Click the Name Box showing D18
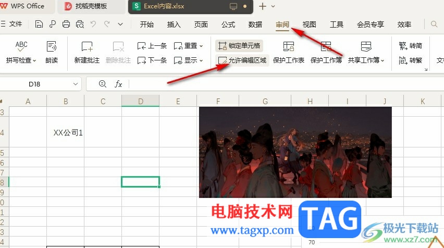Screen dimensions: 444x248 (34, 84)
